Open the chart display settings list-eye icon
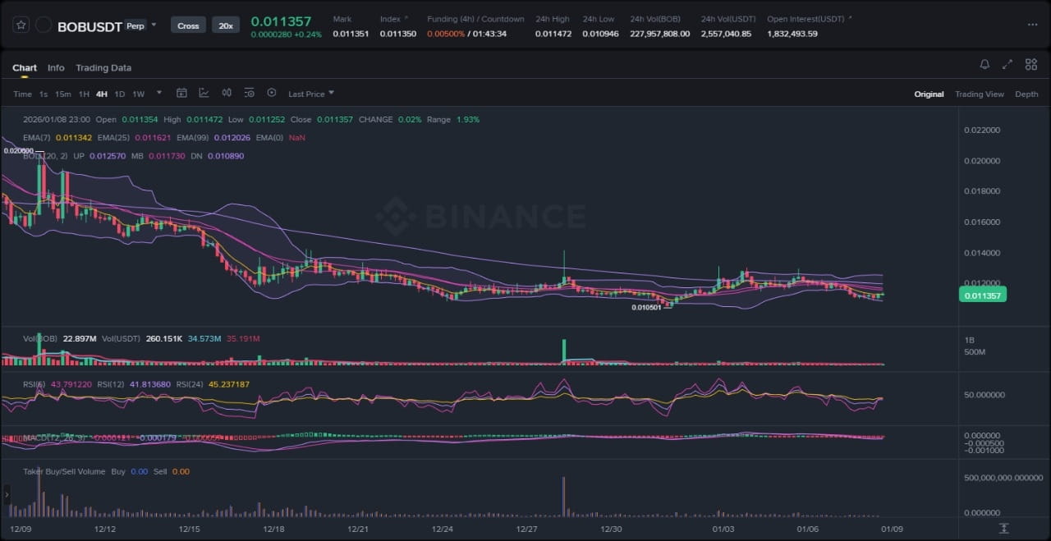 click(249, 94)
